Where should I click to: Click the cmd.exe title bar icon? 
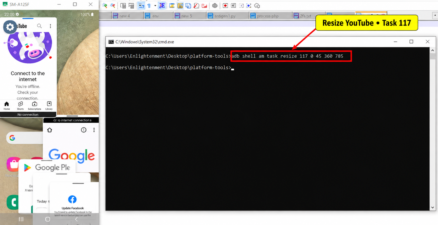click(x=111, y=42)
